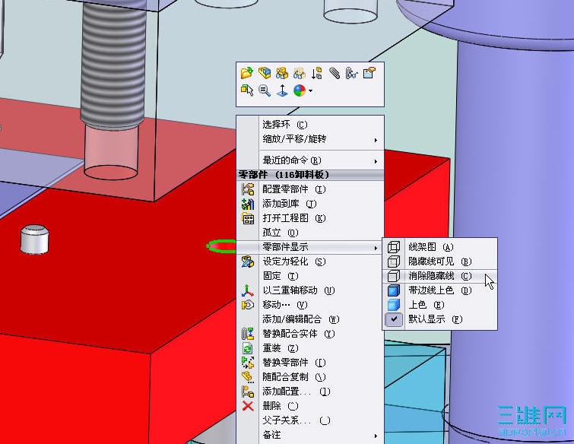Click the 配置零部件 icon
The width and height of the screenshot is (574, 444).
click(248, 189)
